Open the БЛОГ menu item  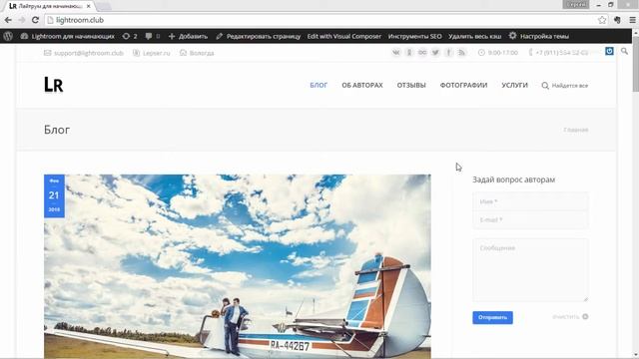tap(319, 85)
